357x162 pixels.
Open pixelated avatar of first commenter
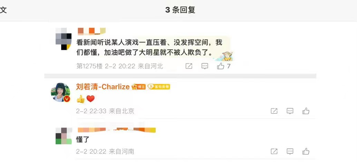(64, 39)
